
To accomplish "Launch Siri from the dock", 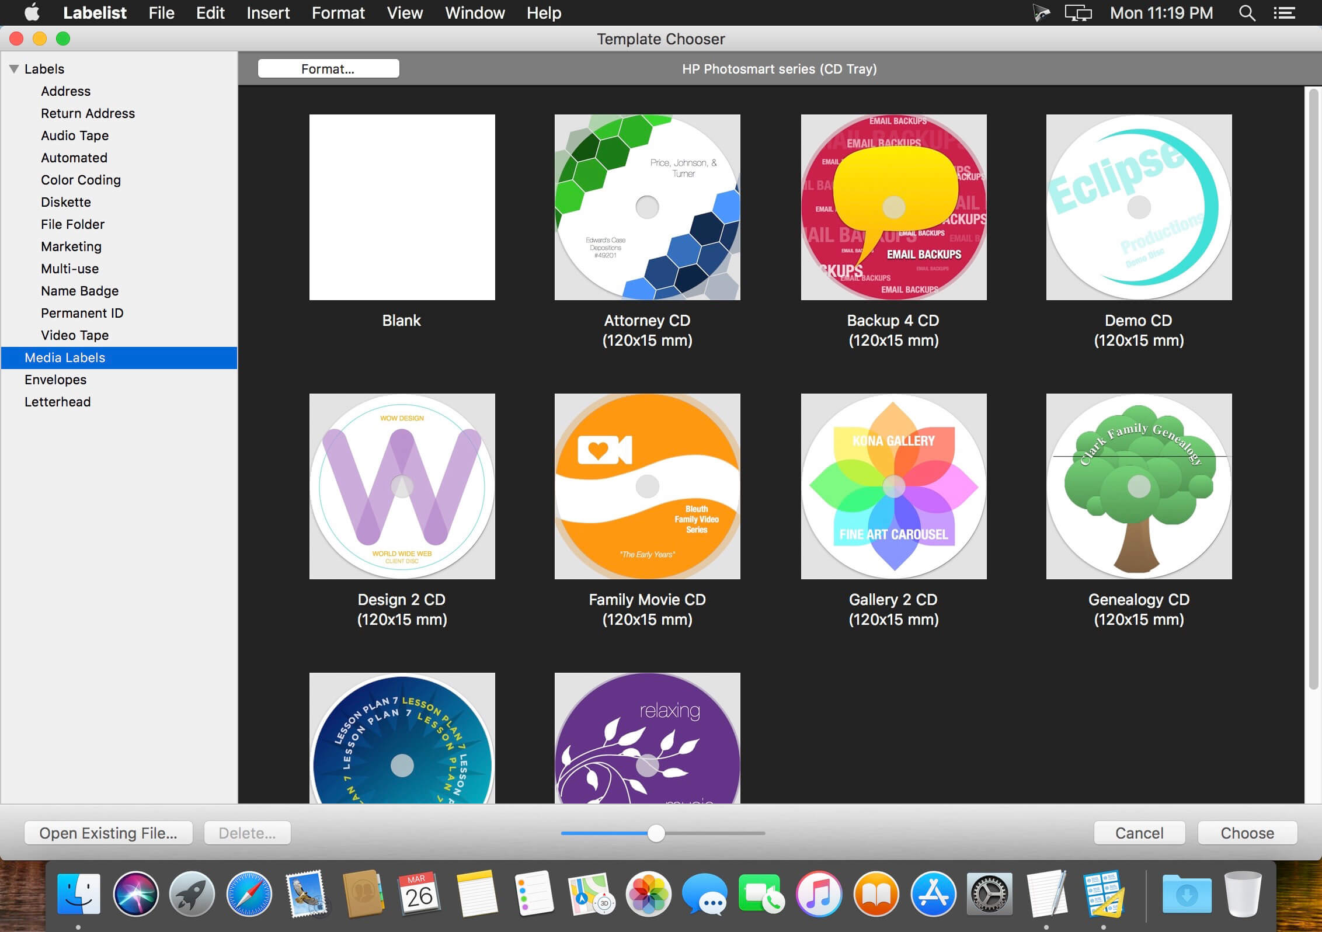I will pyautogui.click(x=135, y=893).
